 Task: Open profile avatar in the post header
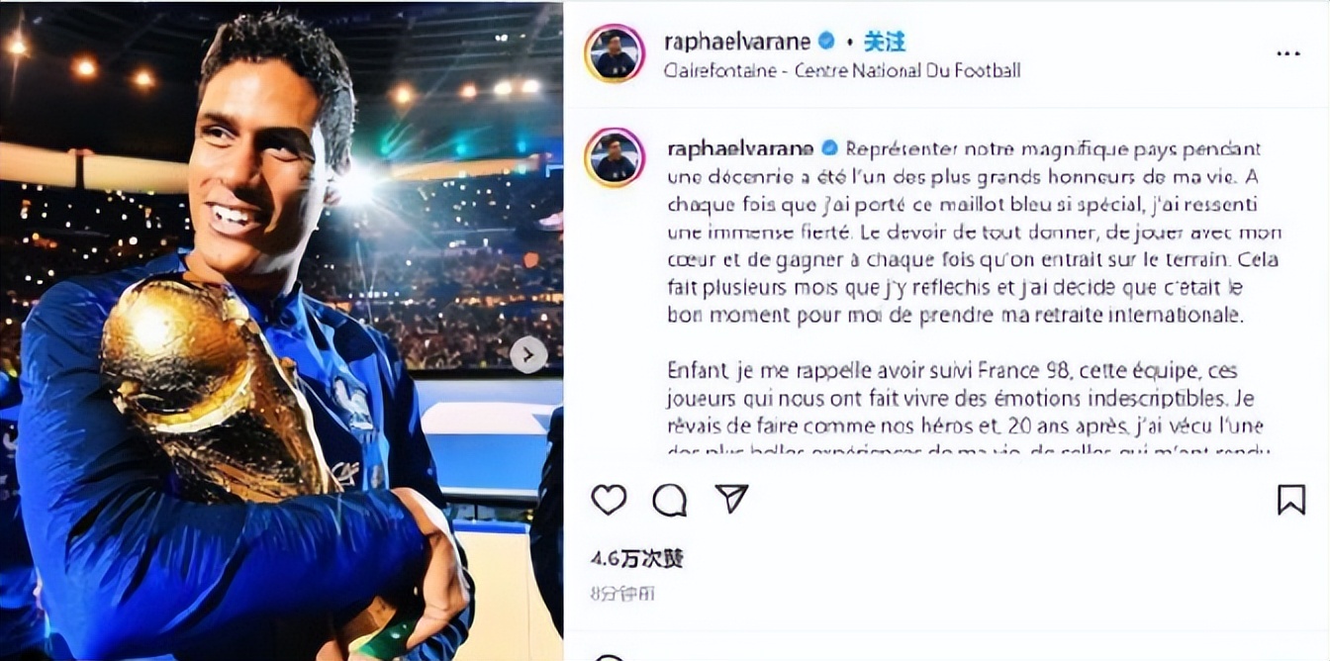click(615, 53)
